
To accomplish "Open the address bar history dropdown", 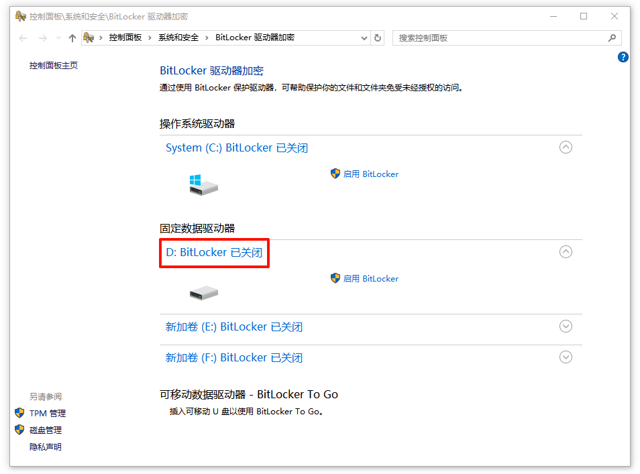I will click(364, 38).
